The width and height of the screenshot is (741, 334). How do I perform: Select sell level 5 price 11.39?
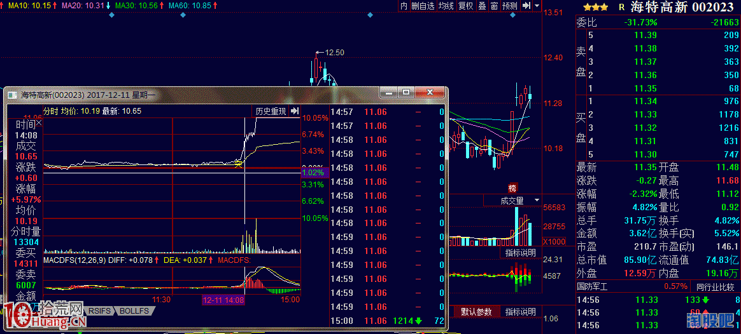click(x=645, y=35)
